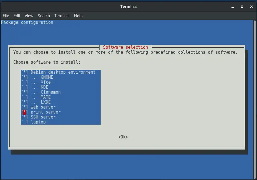
Task: Open the View menu
Action: [29, 16]
